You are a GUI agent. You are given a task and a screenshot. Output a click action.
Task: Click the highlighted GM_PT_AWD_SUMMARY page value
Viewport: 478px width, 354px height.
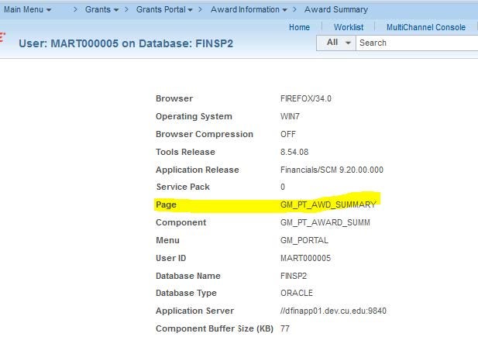(x=328, y=204)
